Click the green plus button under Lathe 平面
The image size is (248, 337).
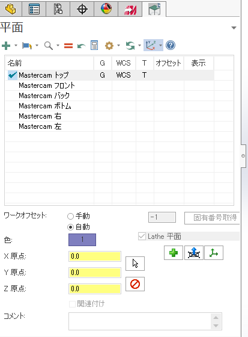pyautogui.click(x=174, y=253)
